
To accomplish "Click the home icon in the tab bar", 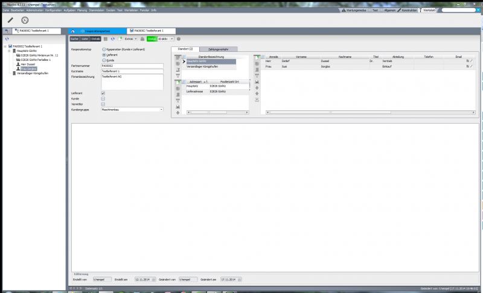I will (72, 30).
